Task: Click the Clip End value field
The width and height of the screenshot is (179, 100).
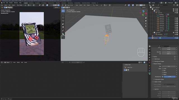Action: click(169, 54)
